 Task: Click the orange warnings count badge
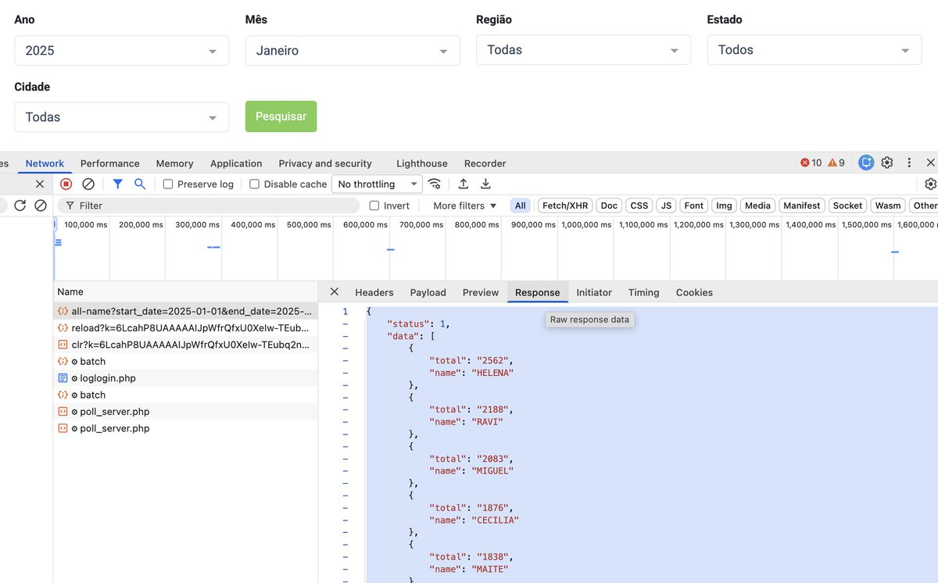click(x=836, y=163)
